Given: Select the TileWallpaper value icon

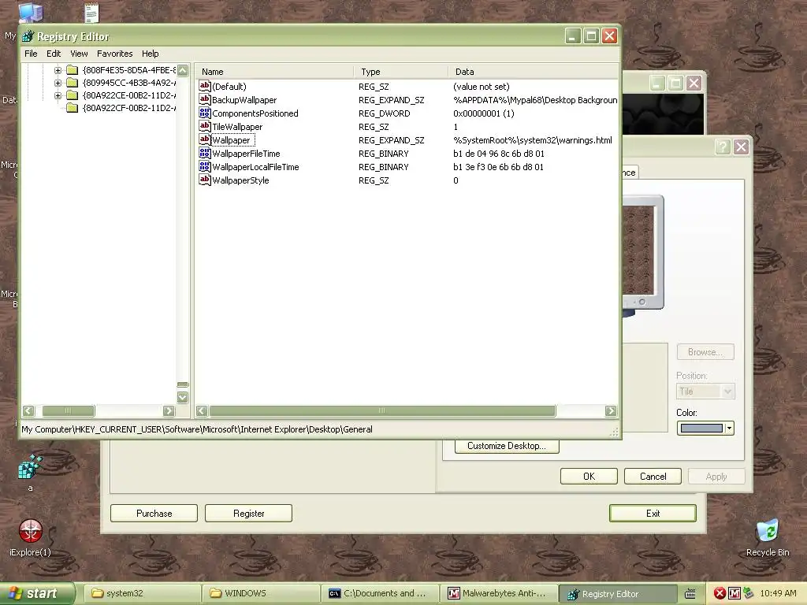Looking at the screenshot, I should click(x=205, y=127).
